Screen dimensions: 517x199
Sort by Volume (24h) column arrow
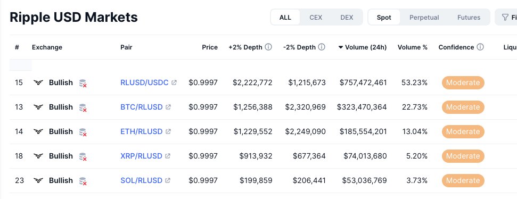click(341, 47)
